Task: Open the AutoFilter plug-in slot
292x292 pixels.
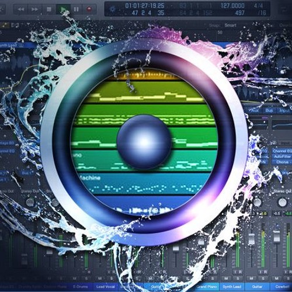Action: click(x=282, y=157)
